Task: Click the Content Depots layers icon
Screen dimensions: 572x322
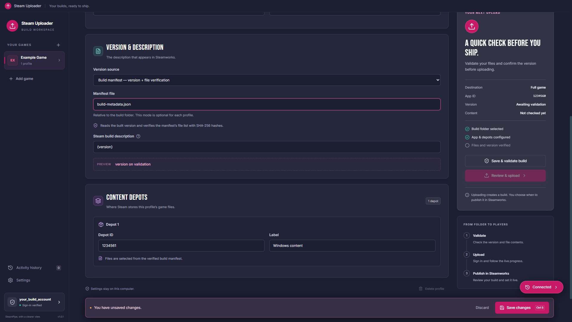Action: (98, 201)
